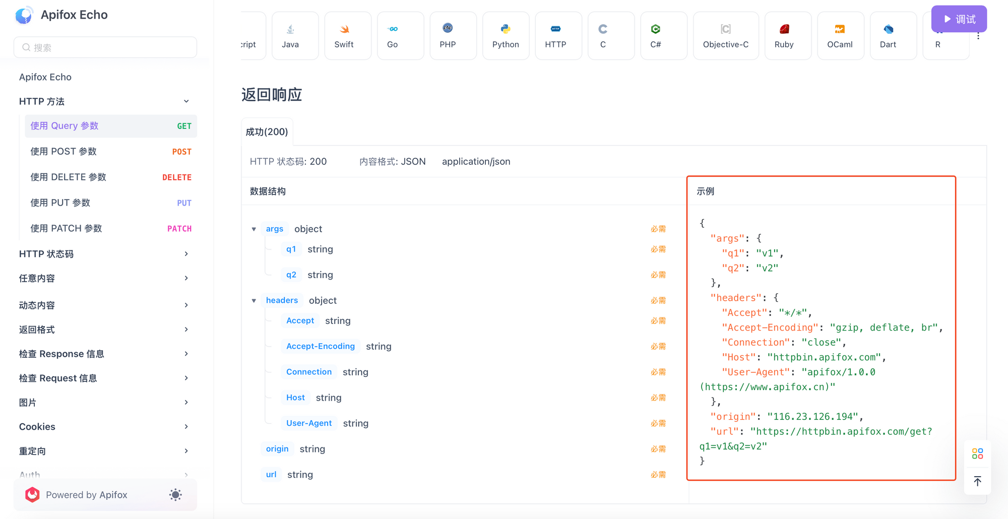Click the "origin" IP line in example

click(786, 417)
